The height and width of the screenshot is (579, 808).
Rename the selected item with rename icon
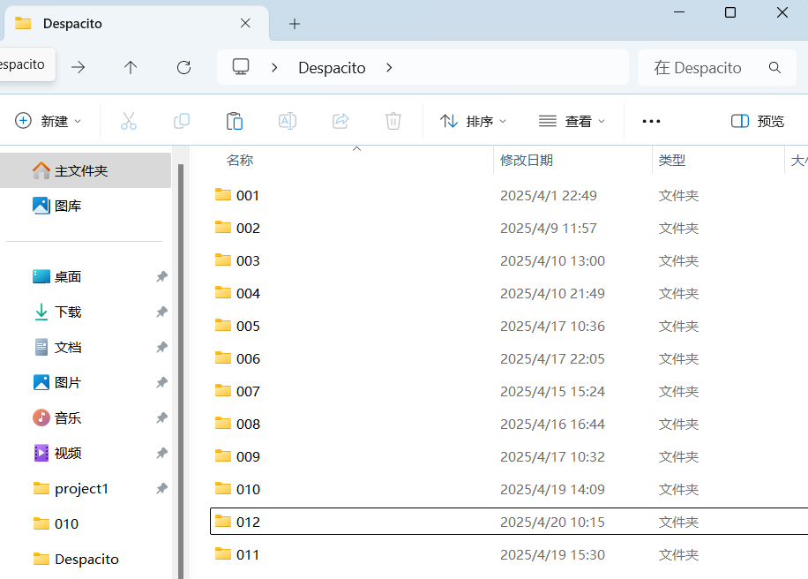tap(288, 121)
